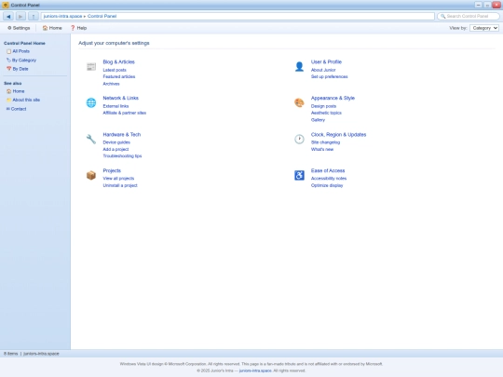503x377 pixels.
Task: Open Latest posts link
Action: 115,70
